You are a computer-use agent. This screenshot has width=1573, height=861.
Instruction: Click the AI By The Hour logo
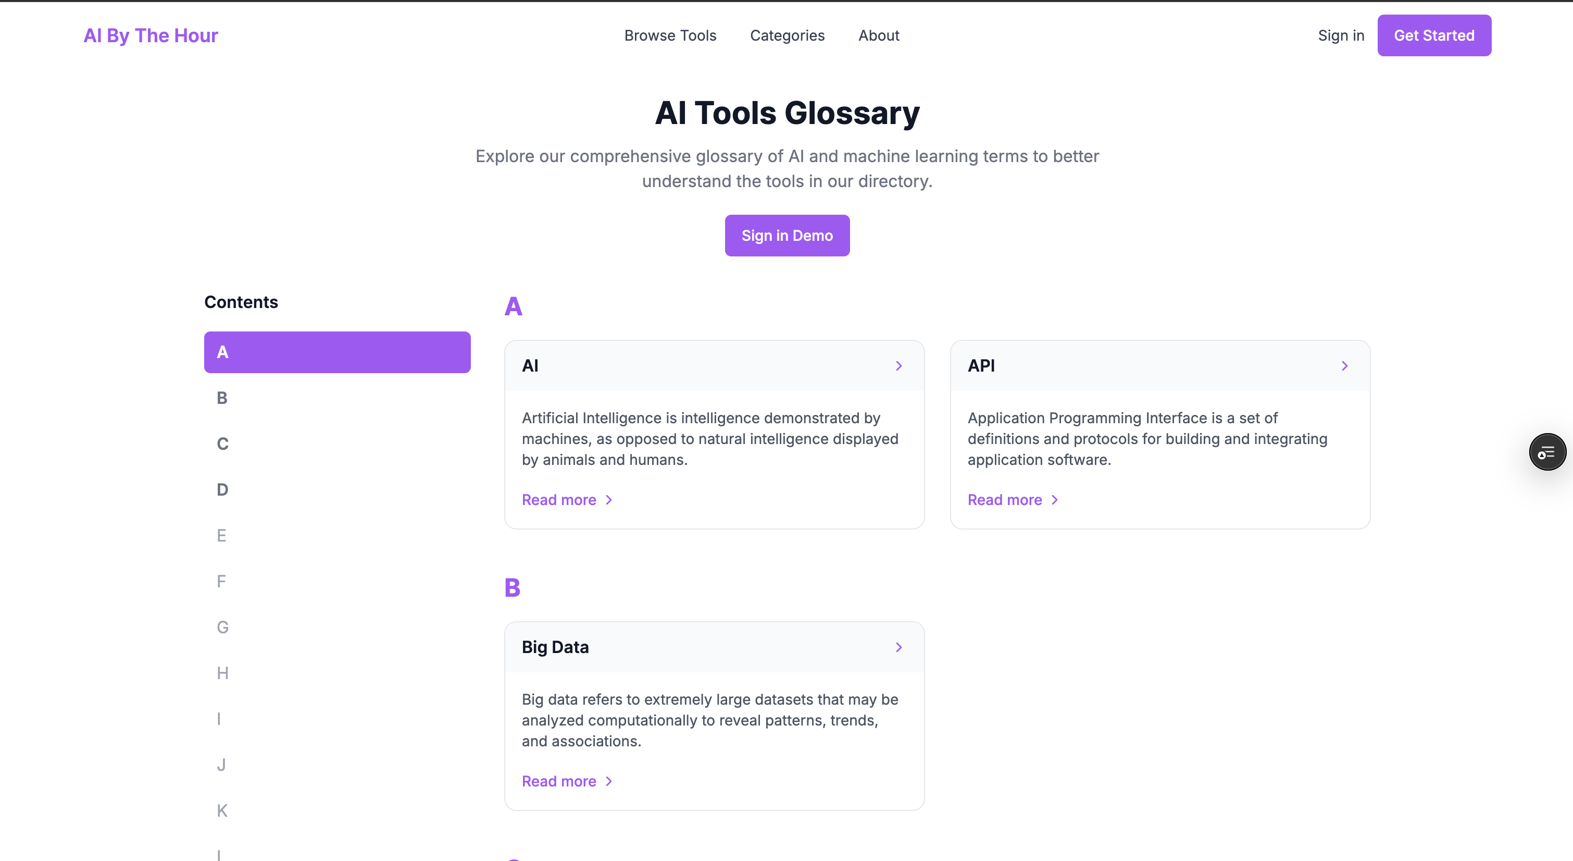coord(151,35)
